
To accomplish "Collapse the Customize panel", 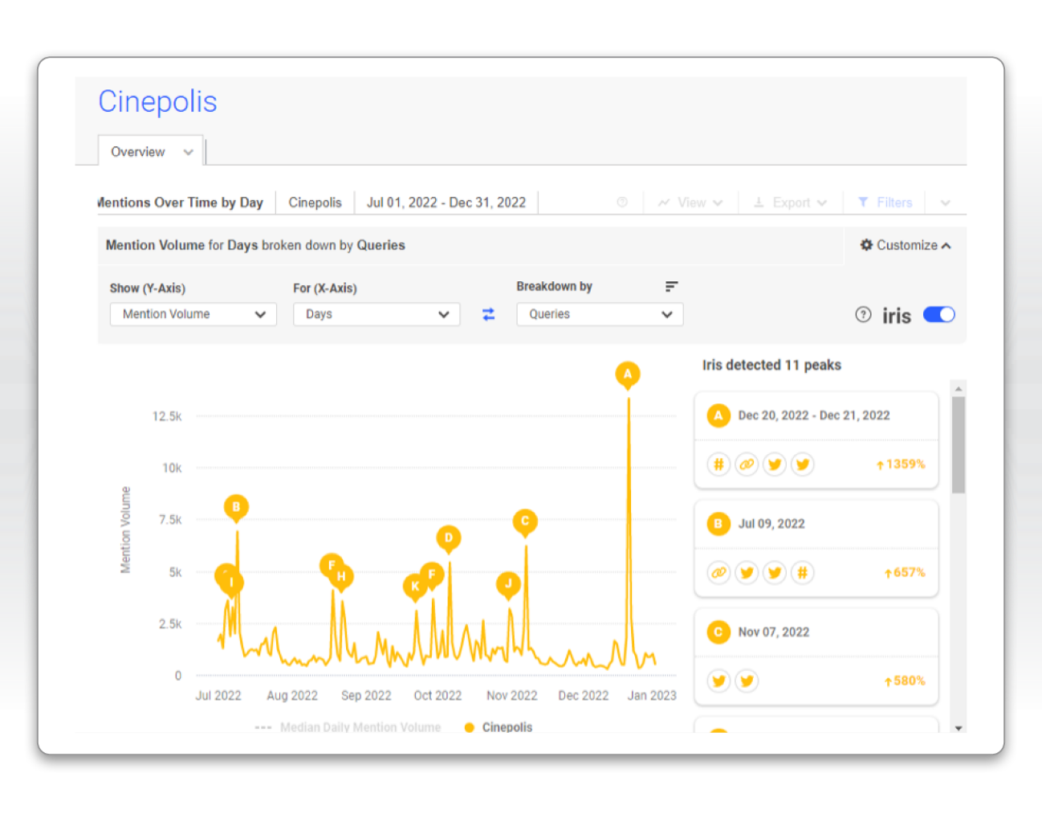I will pyautogui.click(x=906, y=245).
